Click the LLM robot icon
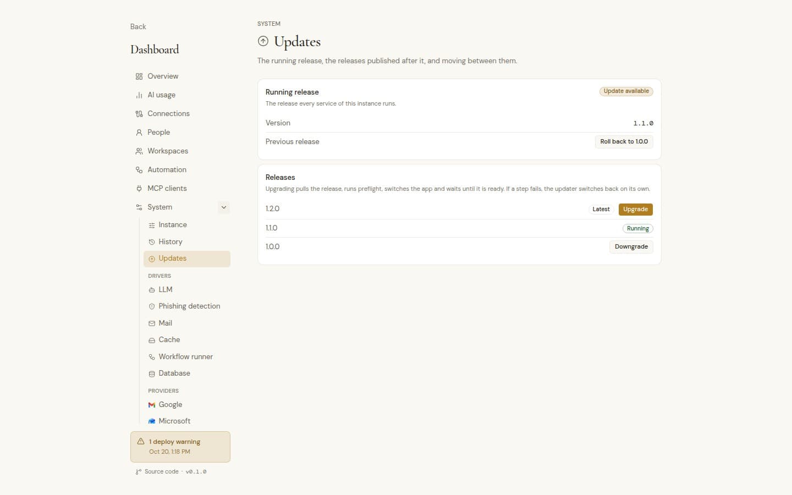 click(152, 290)
